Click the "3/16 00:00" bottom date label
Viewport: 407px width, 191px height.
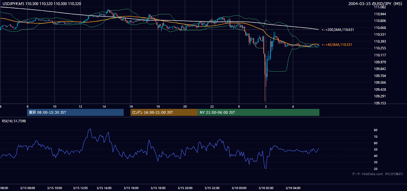(x=239, y=188)
